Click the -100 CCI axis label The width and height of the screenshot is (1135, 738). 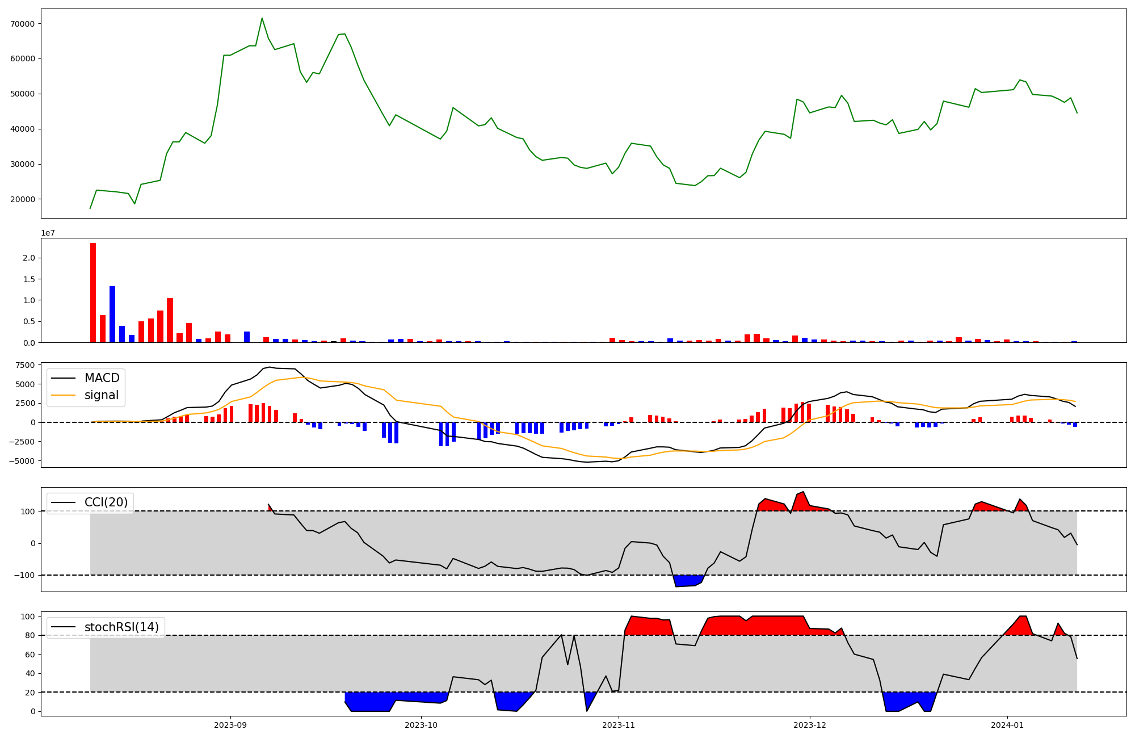(25, 576)
